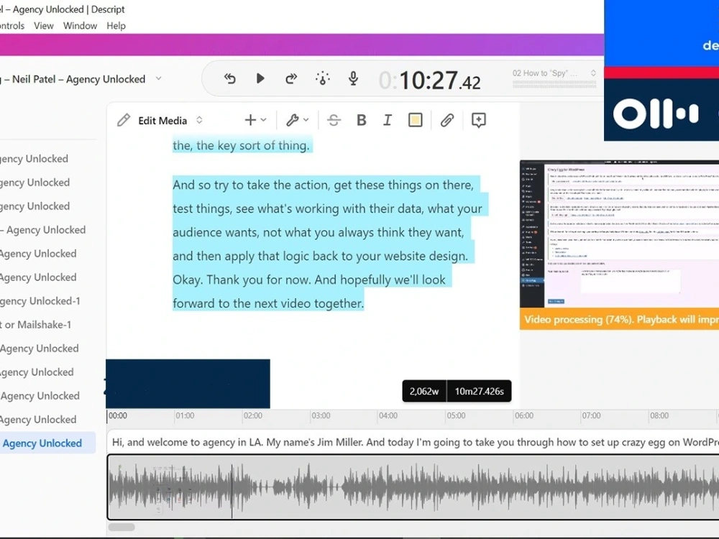The width and height of the screenshot is (719, 539).
Task: Expand the chevron next to the plus icon
Action: [264, 120]
